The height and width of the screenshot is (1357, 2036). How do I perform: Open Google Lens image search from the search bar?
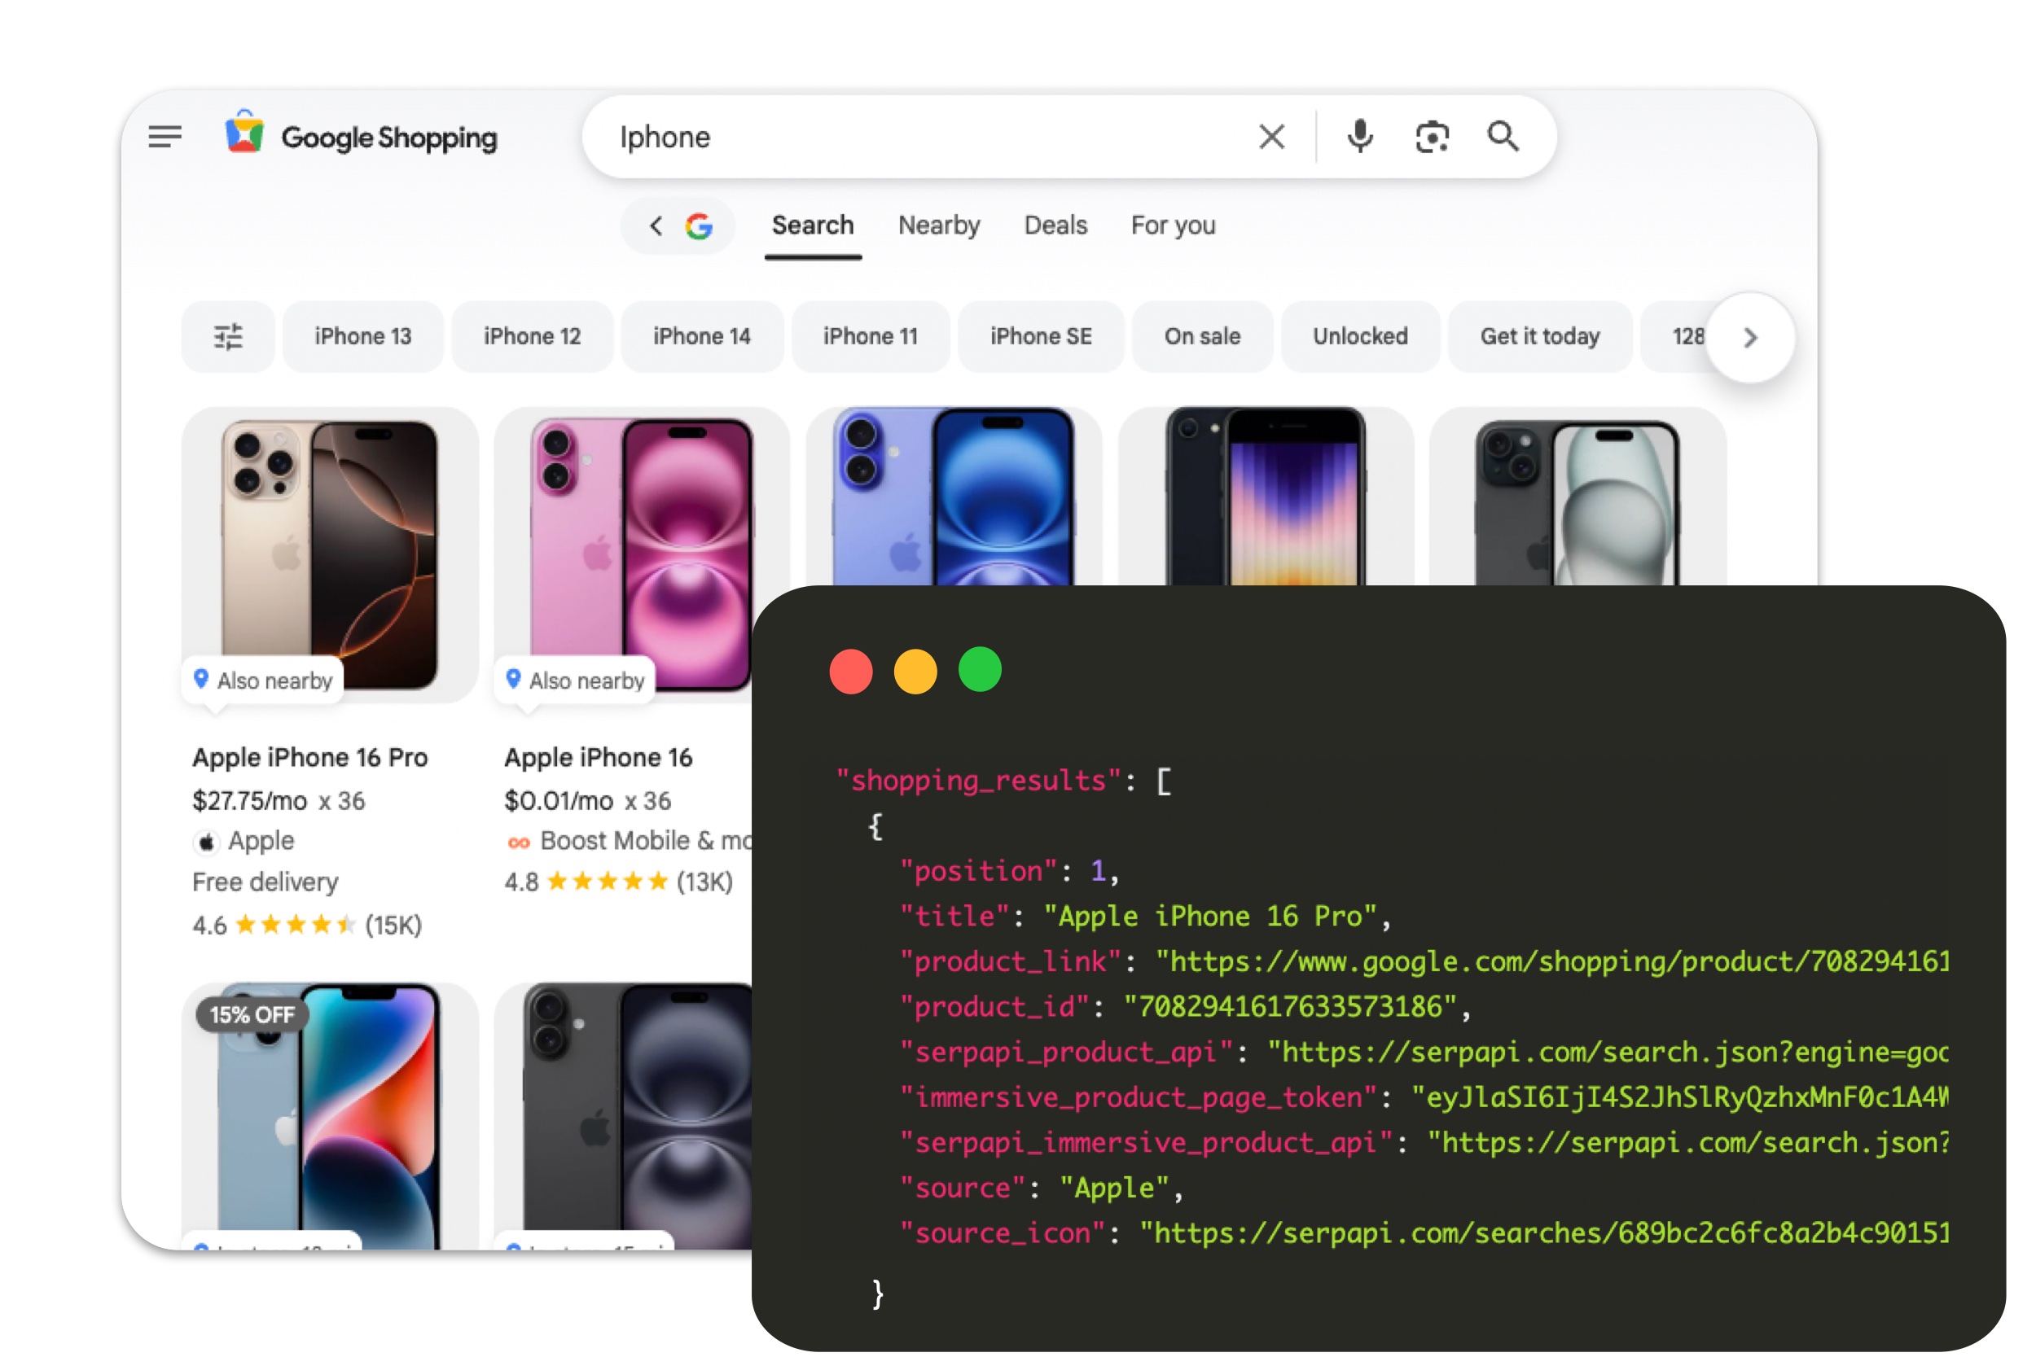pyautogui.click(x=1431, y=136)
